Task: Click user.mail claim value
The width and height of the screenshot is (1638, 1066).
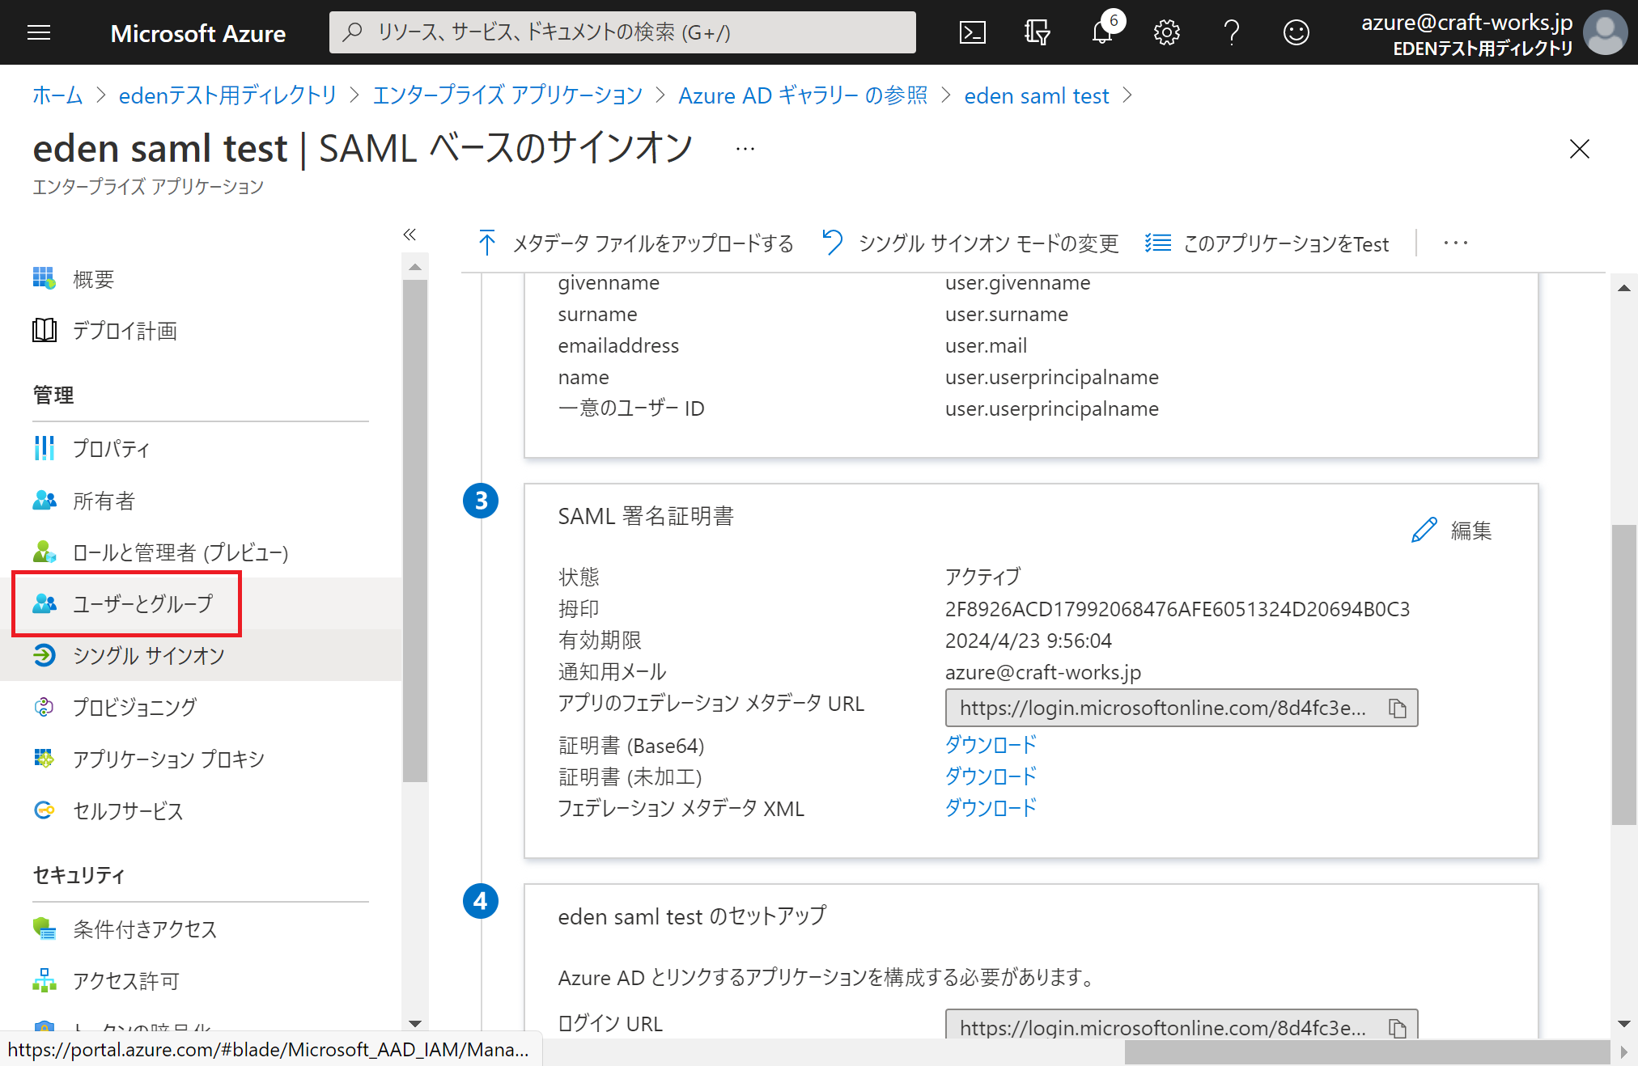Action: 986,345
